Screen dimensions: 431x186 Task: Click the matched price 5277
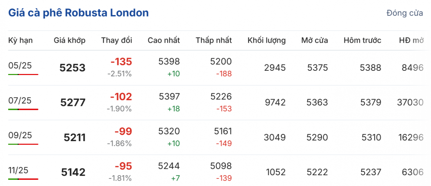[x=73, y=103]
